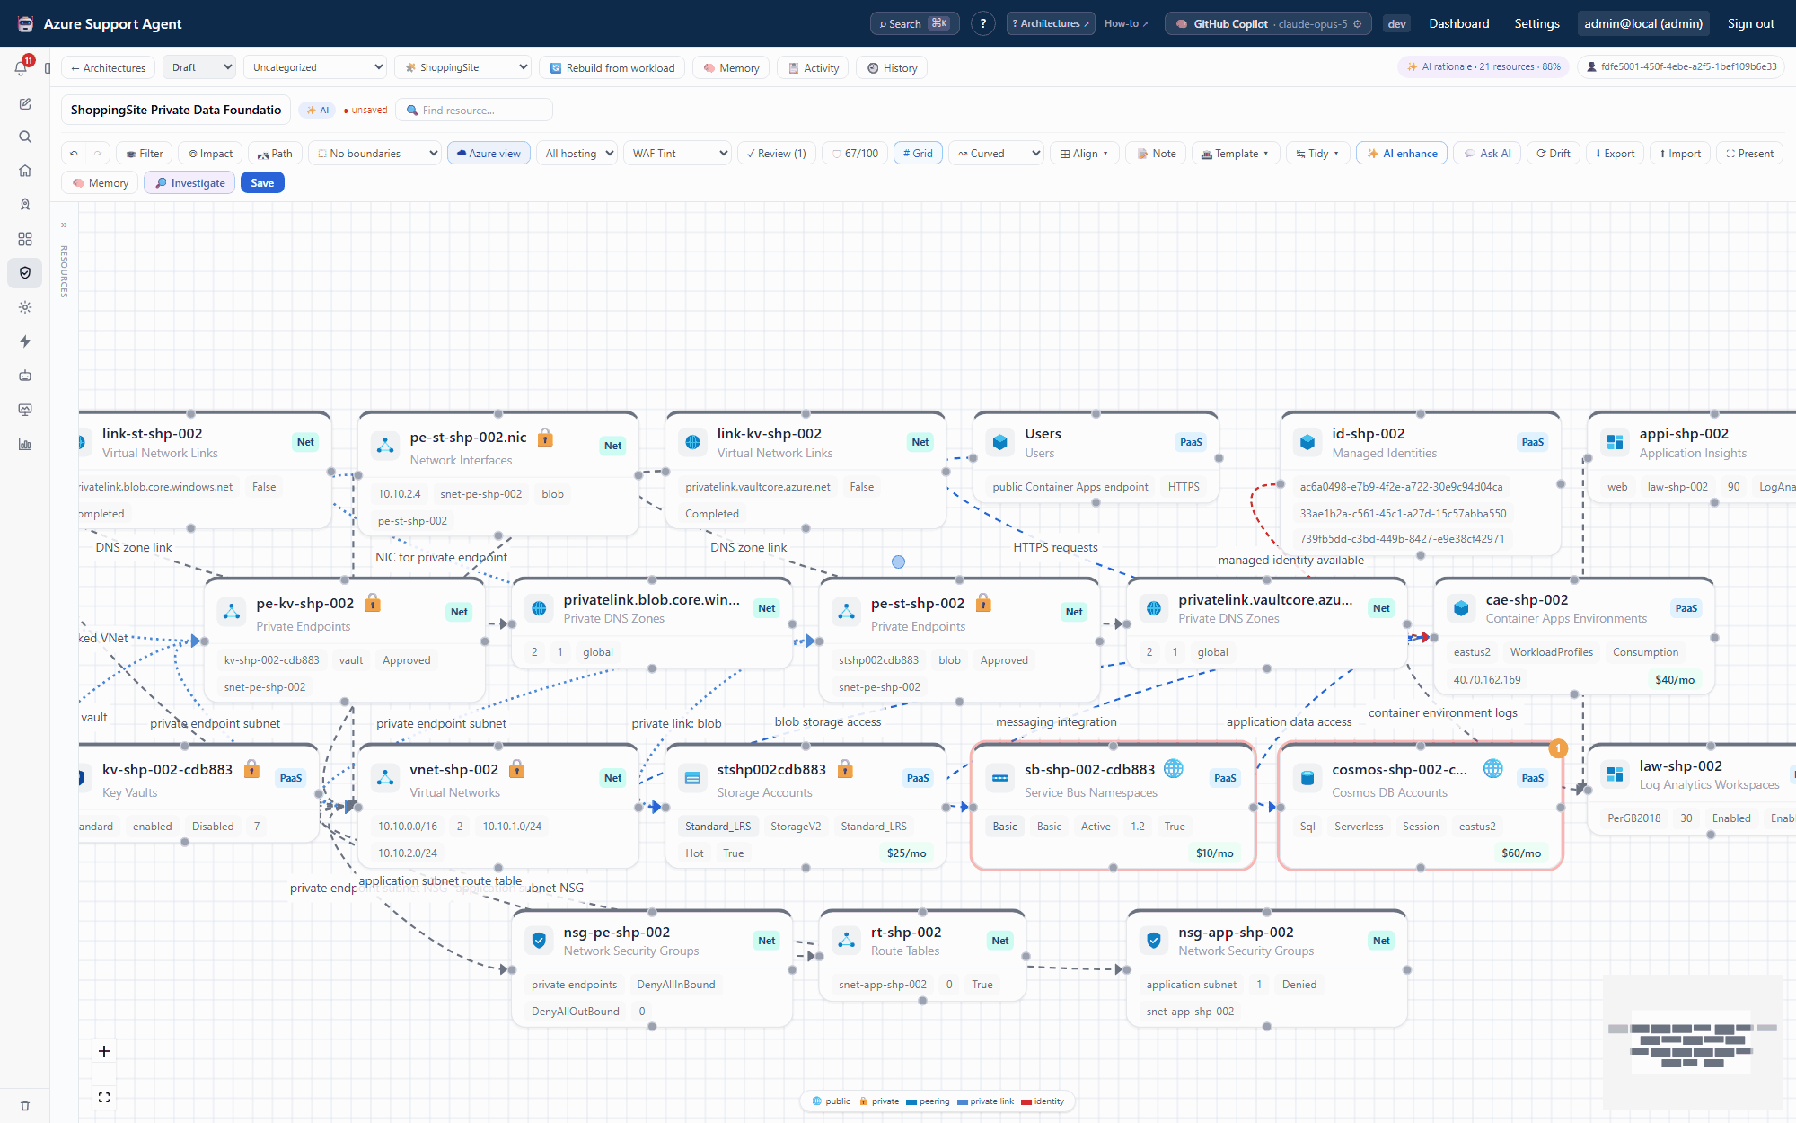The image size is (1796, 1123).
Task: Click the canvas minimap
Action: tap(1693, 1041)
